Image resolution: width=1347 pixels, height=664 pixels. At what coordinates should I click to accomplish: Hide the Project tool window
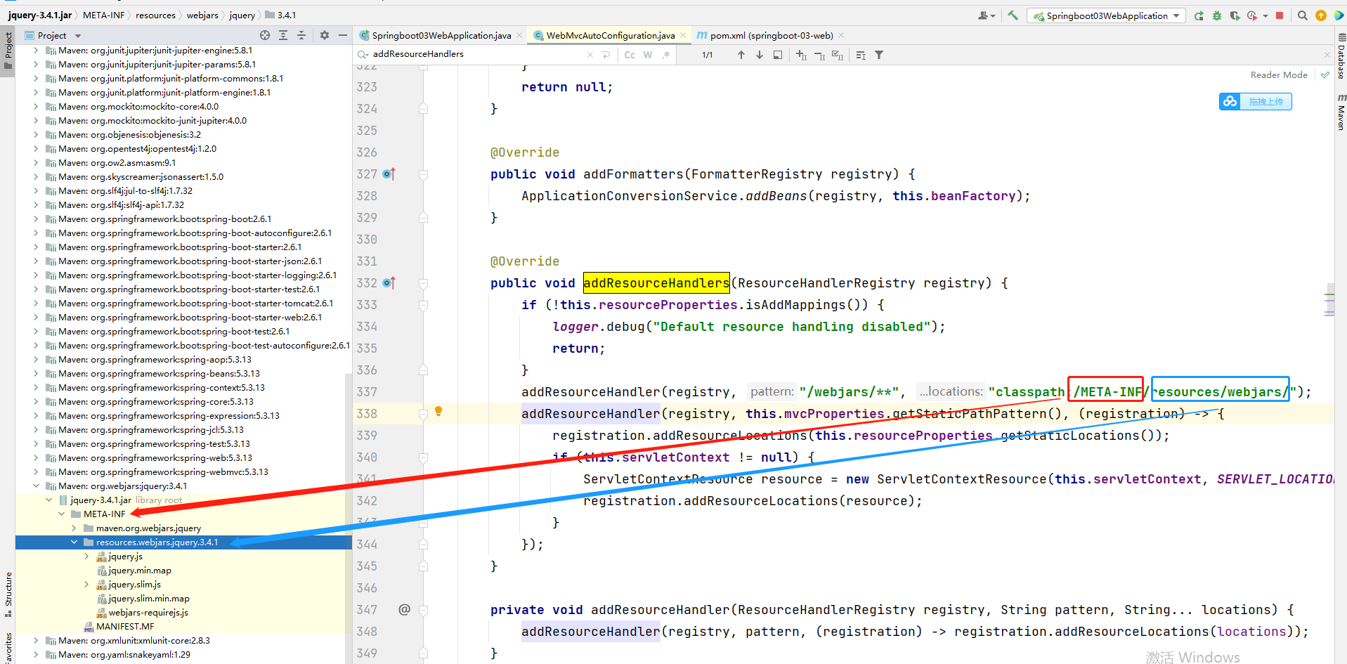tap(343, 35)
